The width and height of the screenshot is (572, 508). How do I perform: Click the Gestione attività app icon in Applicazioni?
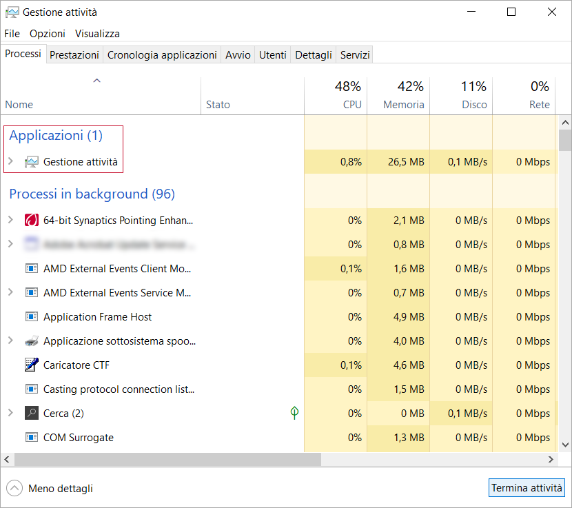coord(31,162)
